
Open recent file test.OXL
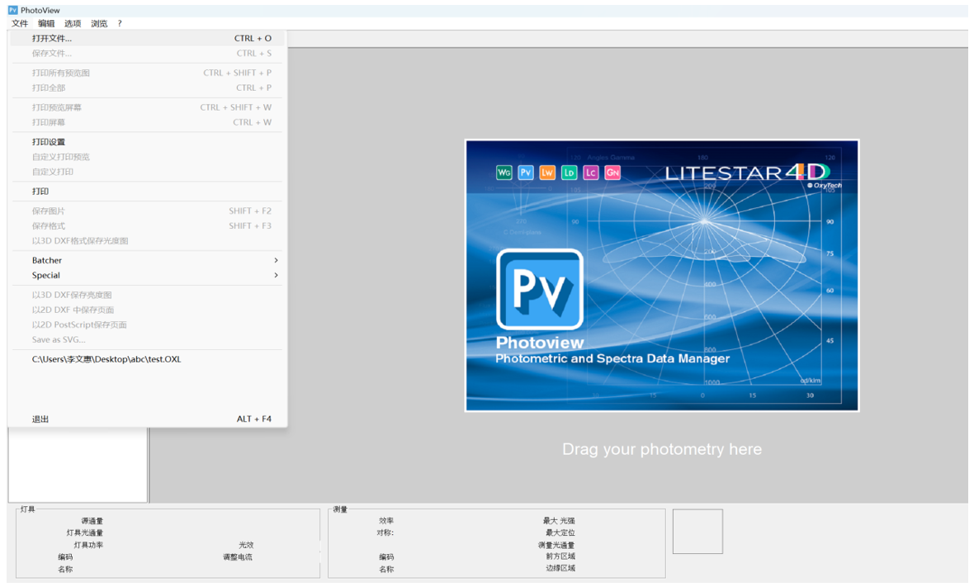106,359
